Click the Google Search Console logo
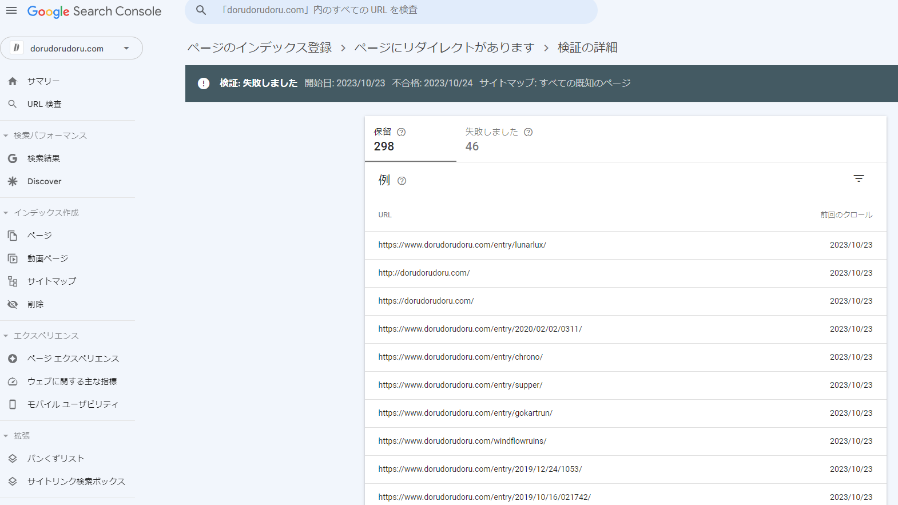 click(94, 11)
